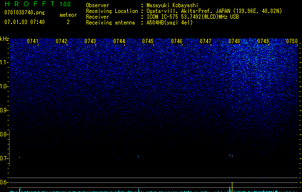Screen dimensions: 302x192
Task: Click the tall yellow intensity spike near 0748
Action: click(232, 187)
